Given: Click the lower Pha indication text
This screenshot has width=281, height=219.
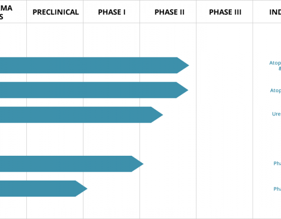Looking at the screenshot, I should [x=277, y=189].
